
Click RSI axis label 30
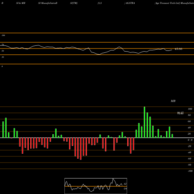click(x=3, y=57)
